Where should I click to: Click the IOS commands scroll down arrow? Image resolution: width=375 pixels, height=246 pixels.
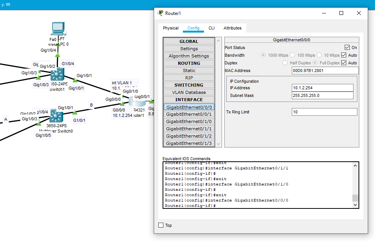[x=355, y=205]
